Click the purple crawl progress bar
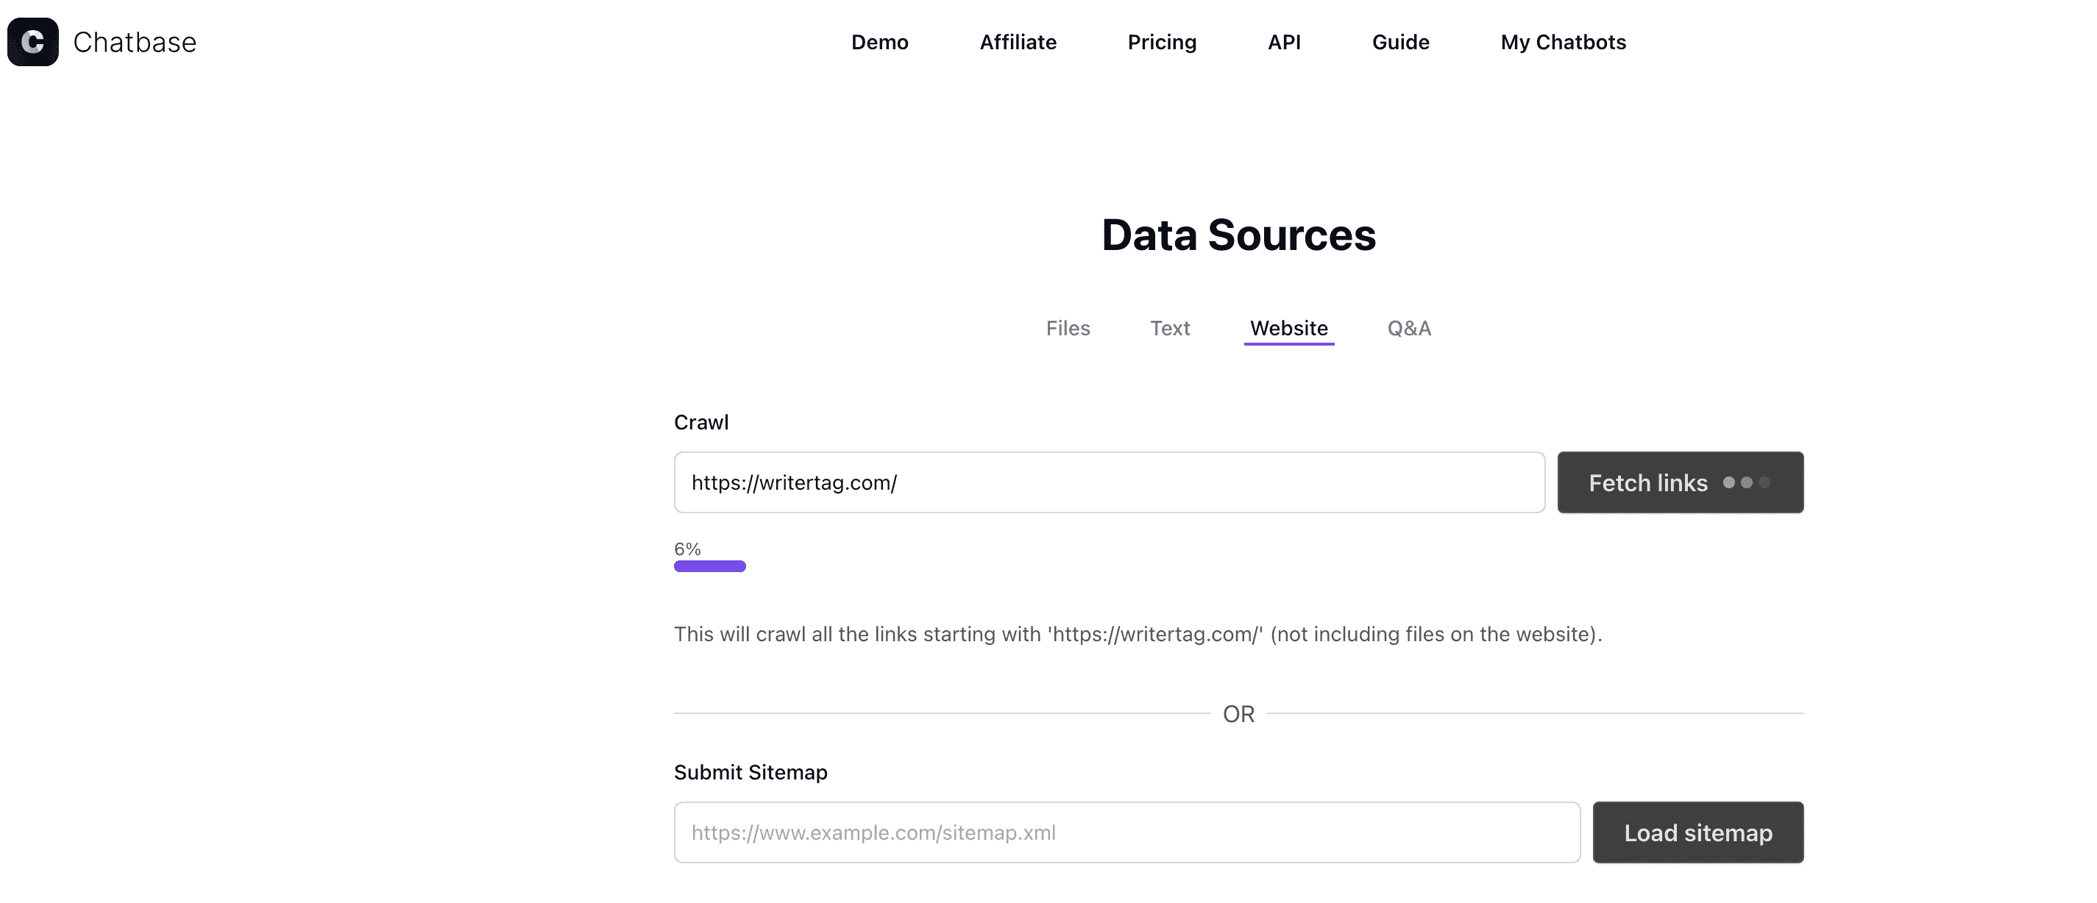This screenshot has width=2097, height=903. (709, 566)
